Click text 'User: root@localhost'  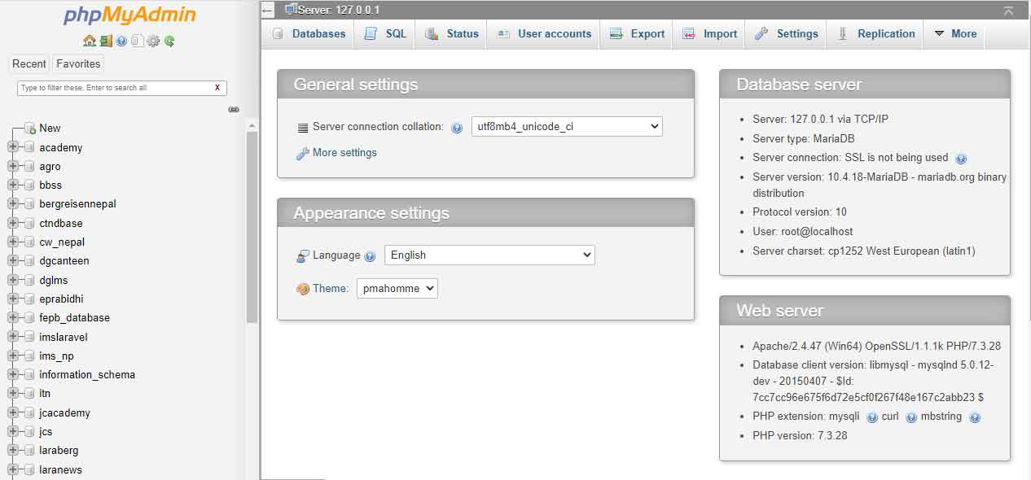[x=802, y=232]
